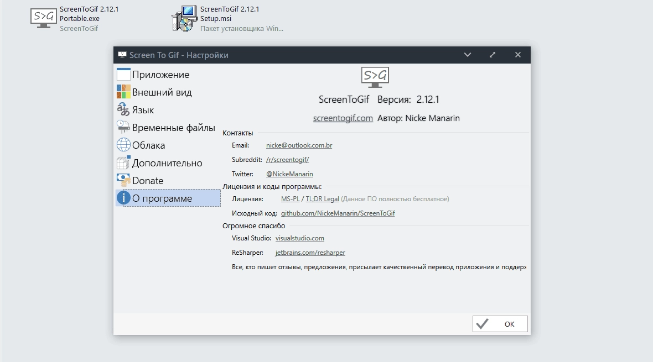653x362 pixels.
Task: Open the github.com/NickeManarin/ScreenToGif source link
Action: point(338,213)
